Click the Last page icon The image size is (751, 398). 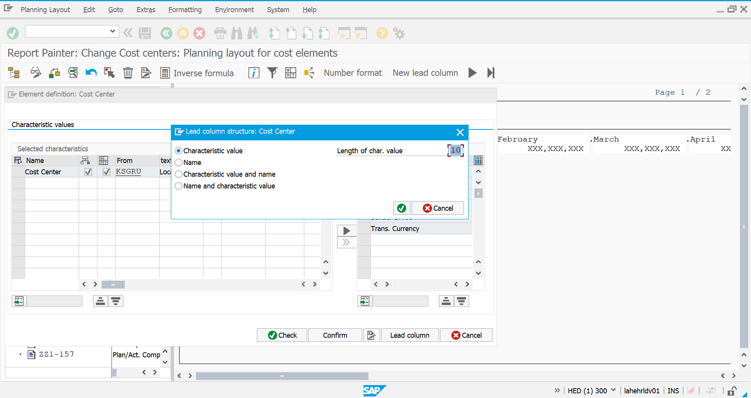(x=324, y=33)
